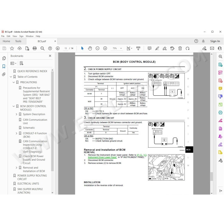Click the document vertical scrollbar thumb
The image size is (224, 224).
coord(212,177)
